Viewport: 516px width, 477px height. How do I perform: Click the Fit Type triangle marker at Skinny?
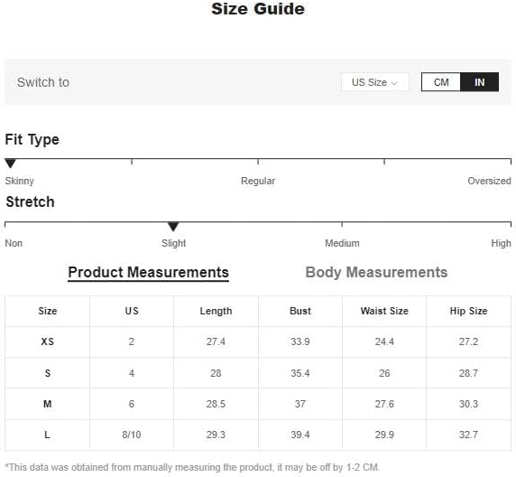10,164
